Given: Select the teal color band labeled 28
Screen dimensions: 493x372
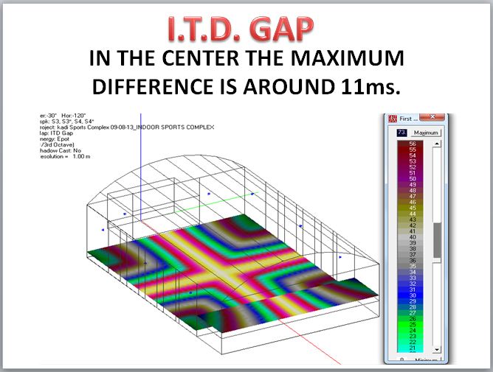Looking at the screenshot, I should pos(410,307).
